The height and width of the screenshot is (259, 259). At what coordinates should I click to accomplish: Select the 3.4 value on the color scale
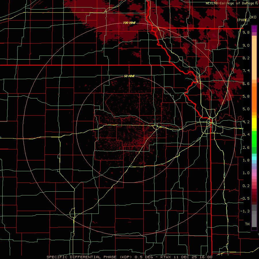(246, 135)
